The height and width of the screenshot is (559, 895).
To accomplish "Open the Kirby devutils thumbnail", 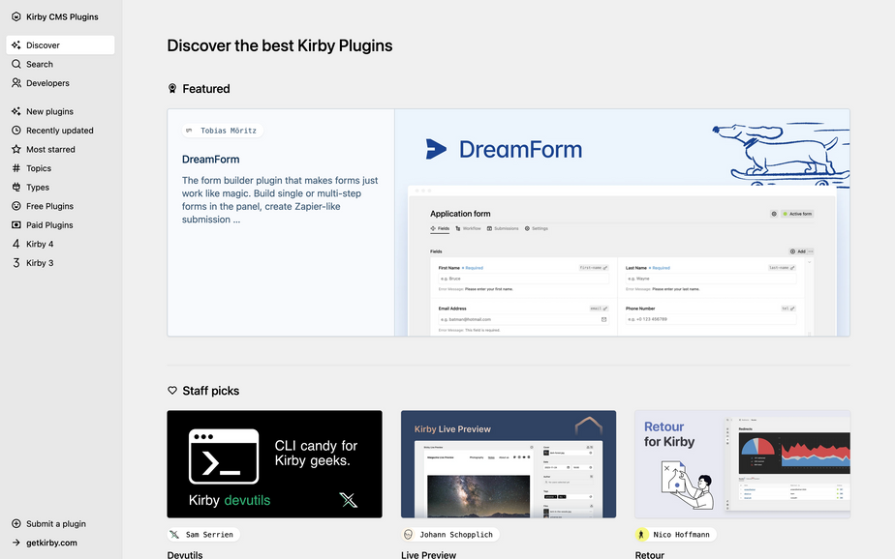I will click(x=274, y=464).
